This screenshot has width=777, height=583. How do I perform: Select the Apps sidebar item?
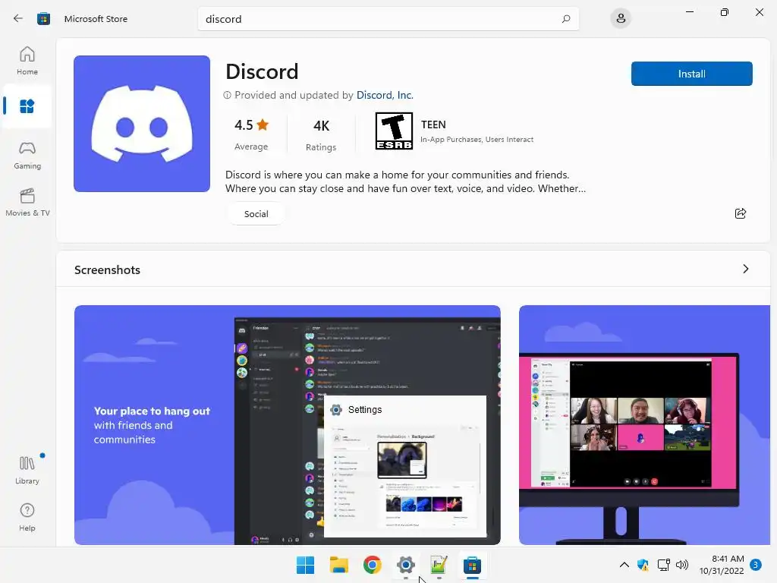pyautogui.click(x=27, y=106)
